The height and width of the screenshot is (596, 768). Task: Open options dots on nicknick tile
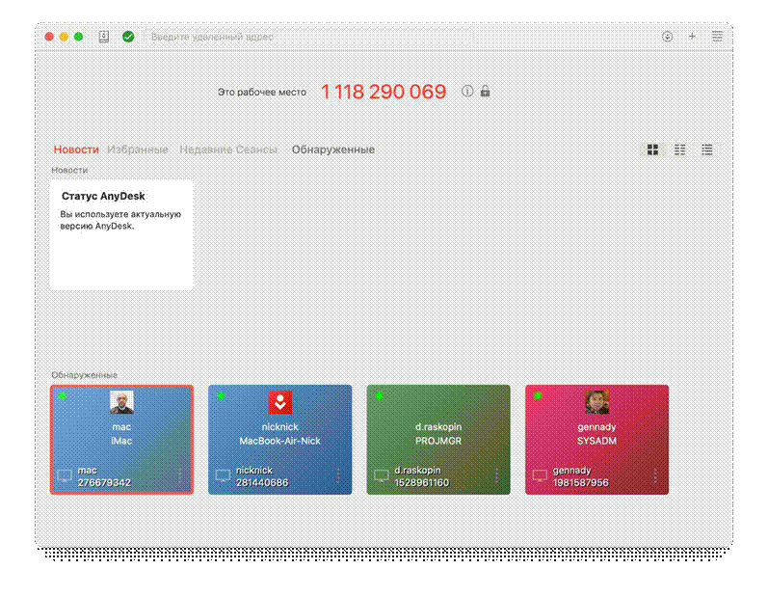(337, 475)
